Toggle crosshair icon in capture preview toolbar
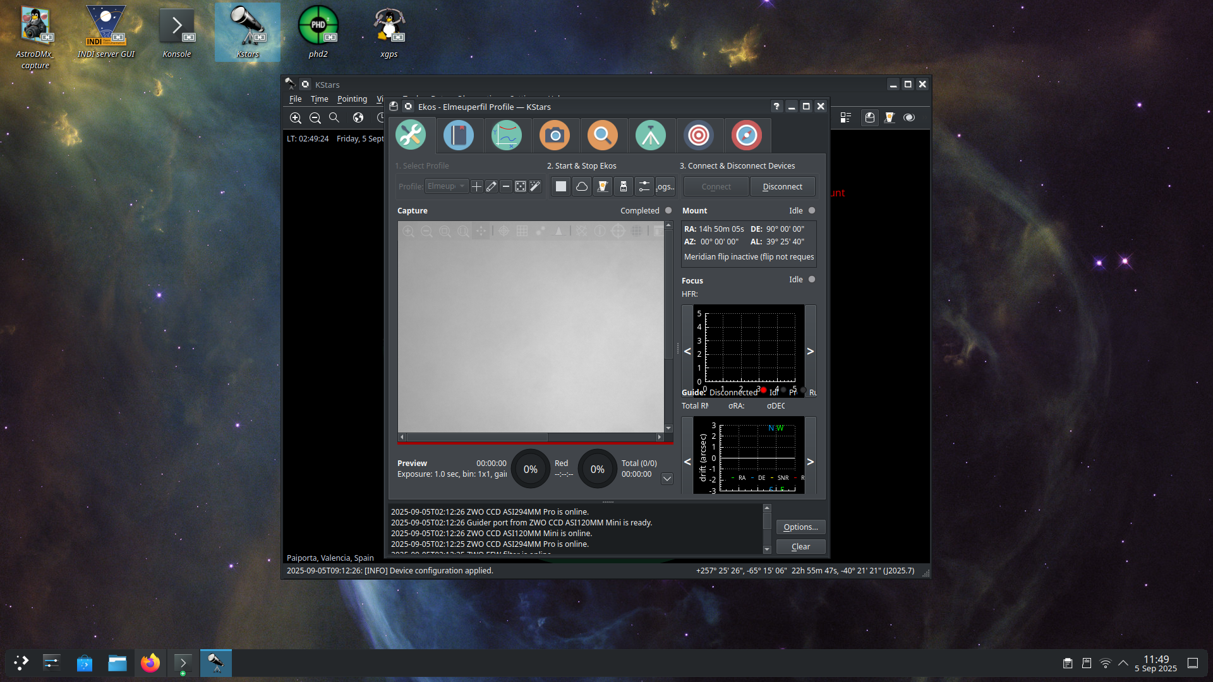Viewport: 1213px width, 682px height. 504,231
